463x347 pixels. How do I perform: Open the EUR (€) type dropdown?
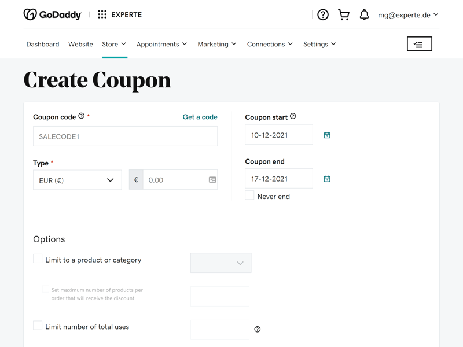(x=78, y=180)
